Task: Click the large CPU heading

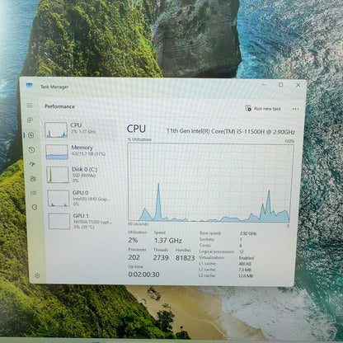Action: click(x=136, y=129)
